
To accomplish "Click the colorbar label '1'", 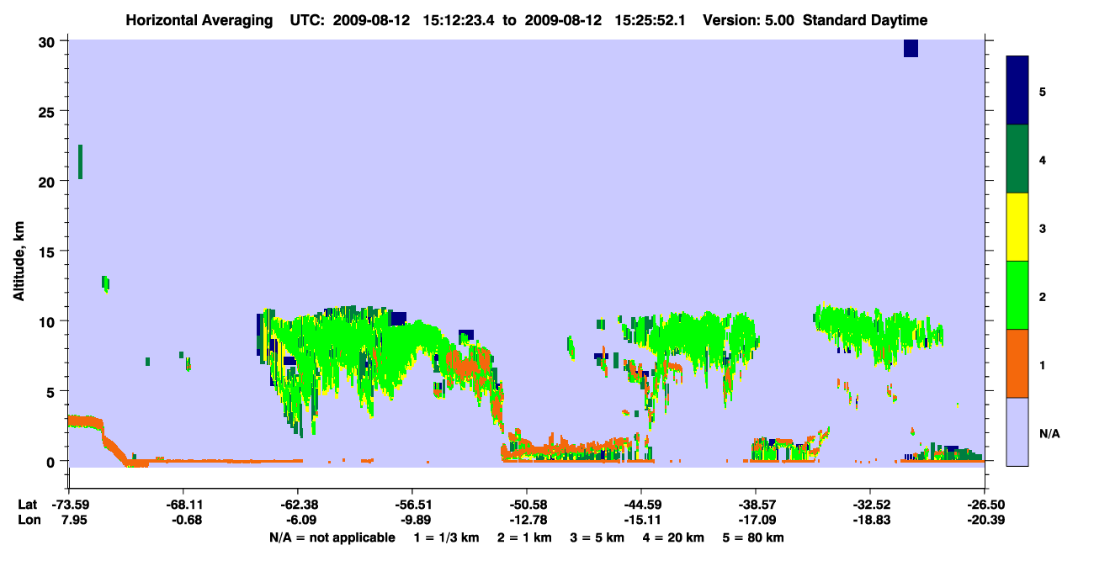I will (x=1042, y=363).
